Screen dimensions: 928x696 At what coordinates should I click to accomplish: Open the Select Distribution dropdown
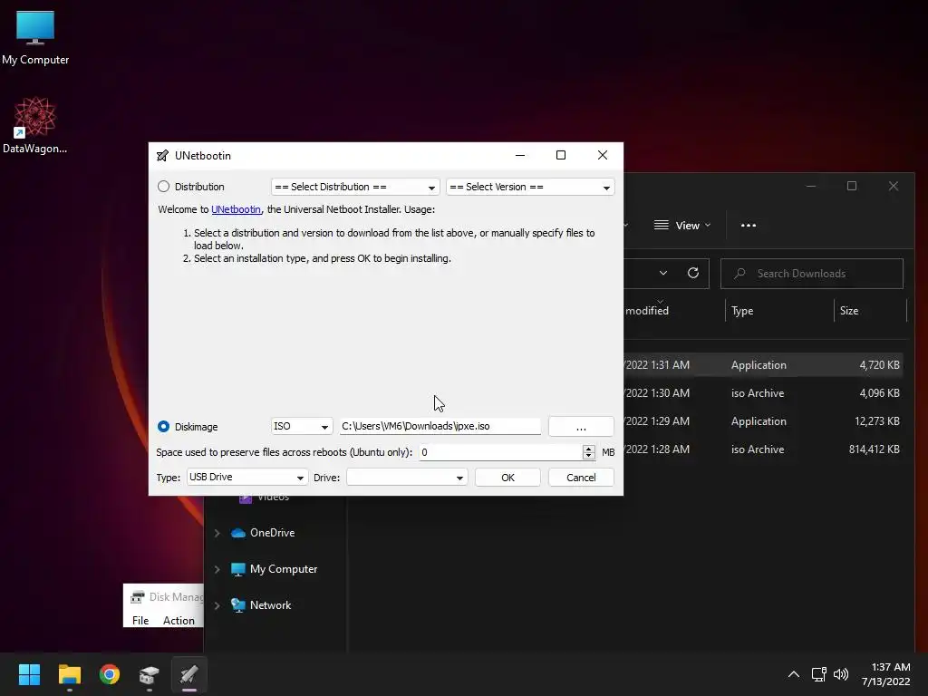coord(355,187)
